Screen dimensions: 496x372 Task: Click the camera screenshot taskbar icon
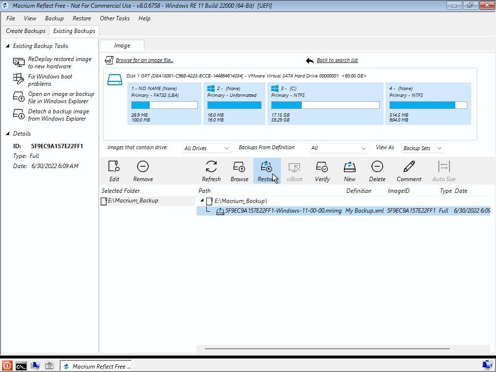point(49,366)
